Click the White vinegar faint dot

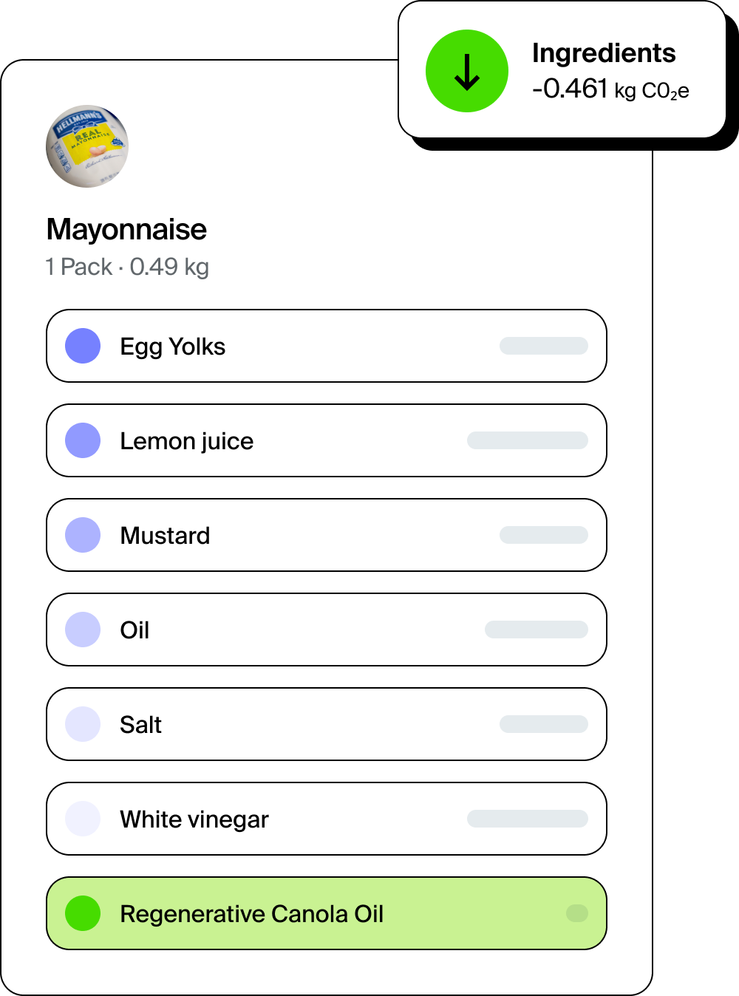coord(83,819)
